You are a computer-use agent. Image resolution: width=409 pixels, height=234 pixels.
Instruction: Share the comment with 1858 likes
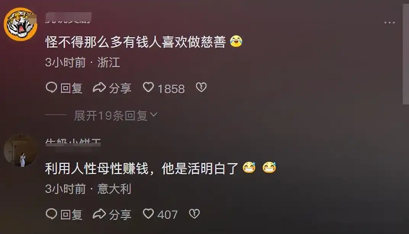[112, 88]
